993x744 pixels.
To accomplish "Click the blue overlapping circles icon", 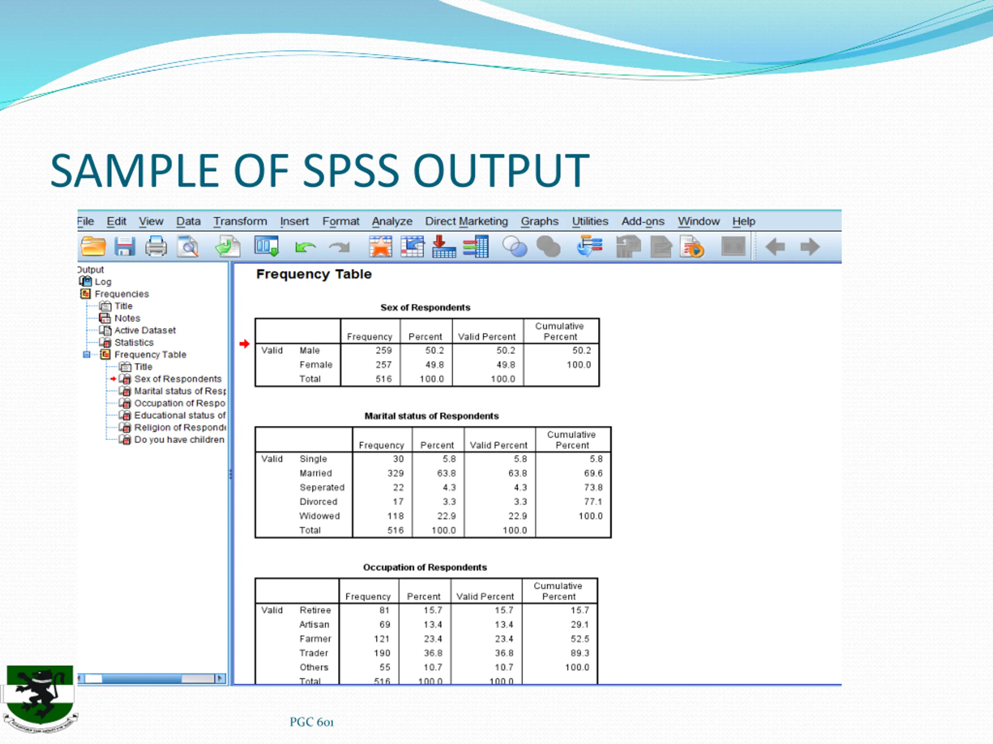I will pos(514,247).
